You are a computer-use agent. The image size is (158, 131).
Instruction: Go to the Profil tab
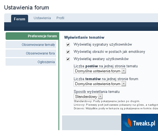click(x=60, y=18)
